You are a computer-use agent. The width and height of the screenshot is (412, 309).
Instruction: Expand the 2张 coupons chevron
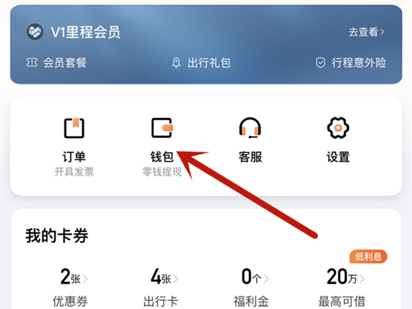(x=85, y=279)
